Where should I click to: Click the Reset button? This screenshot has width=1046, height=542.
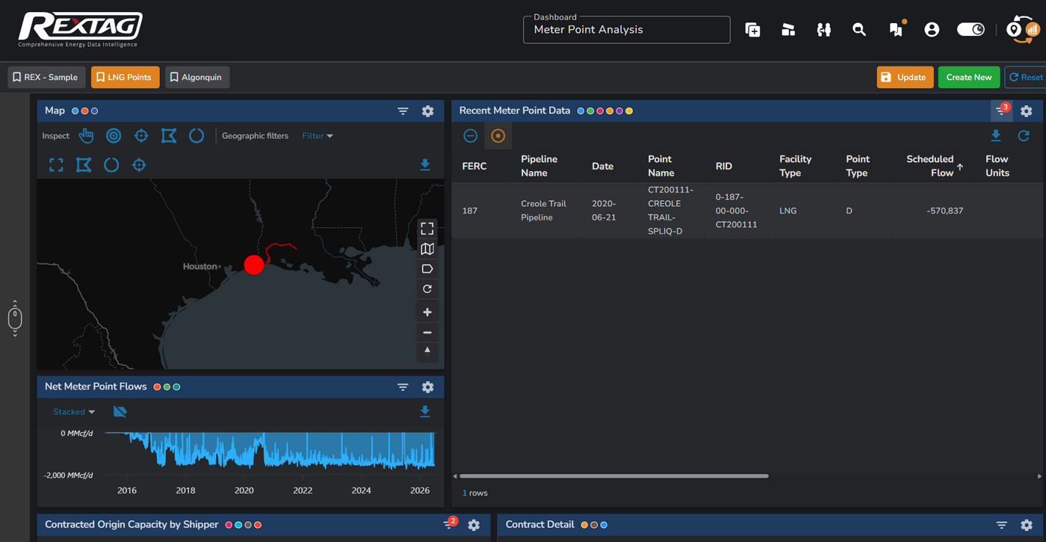pos(1026,77)
